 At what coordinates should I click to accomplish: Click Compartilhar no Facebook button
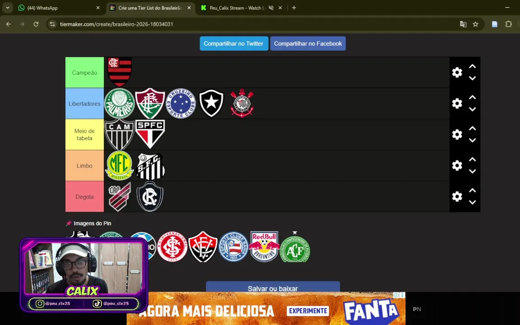click(308, 43)
